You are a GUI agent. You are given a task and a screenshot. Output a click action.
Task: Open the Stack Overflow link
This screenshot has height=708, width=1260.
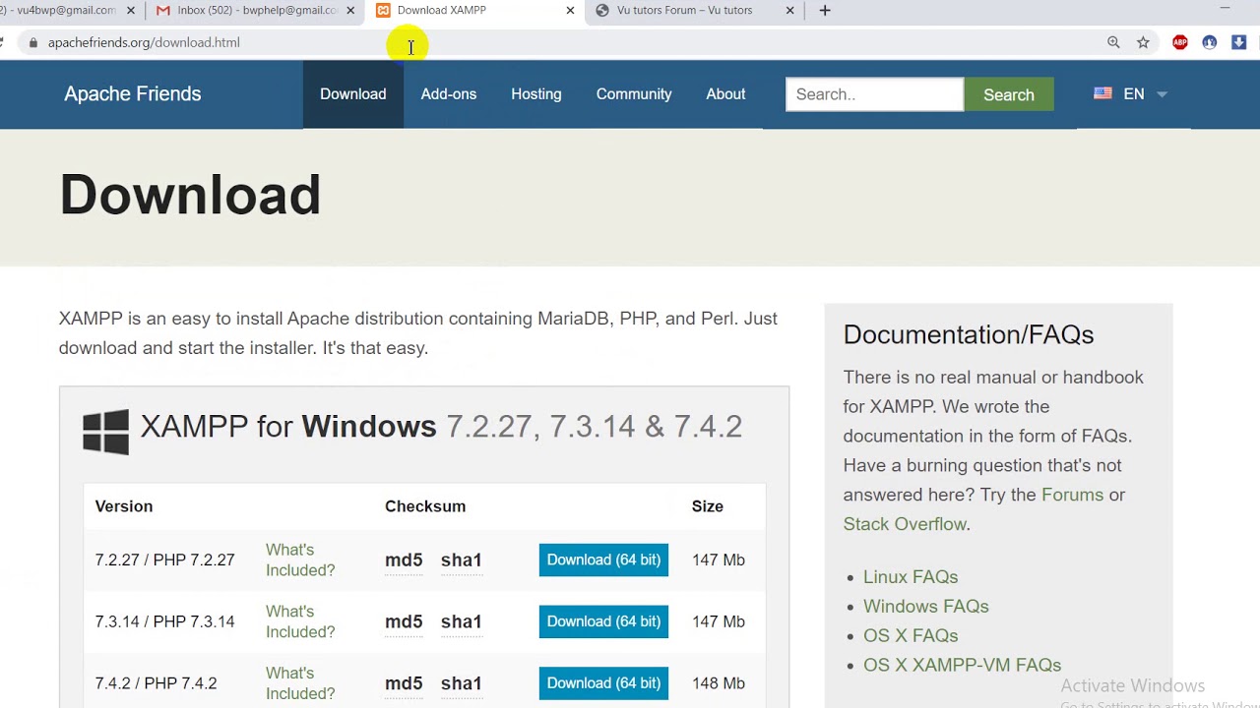pyautogui.click(x=905, y=524)
